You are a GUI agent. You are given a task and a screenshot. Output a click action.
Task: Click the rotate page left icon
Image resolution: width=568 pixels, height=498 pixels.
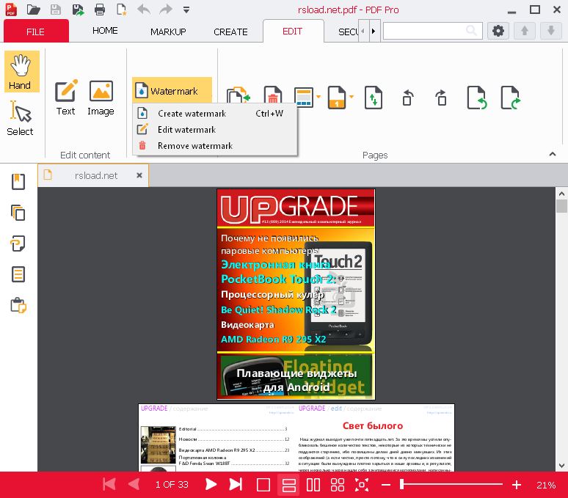pos(407,98)
